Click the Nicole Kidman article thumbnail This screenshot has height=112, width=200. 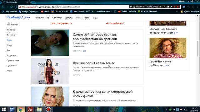(x=50, y=96)
